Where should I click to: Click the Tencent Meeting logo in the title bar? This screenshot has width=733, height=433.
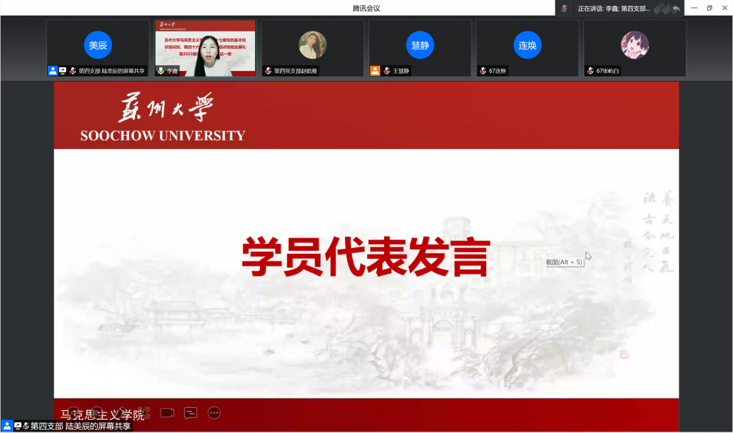(x=366, y=8)
